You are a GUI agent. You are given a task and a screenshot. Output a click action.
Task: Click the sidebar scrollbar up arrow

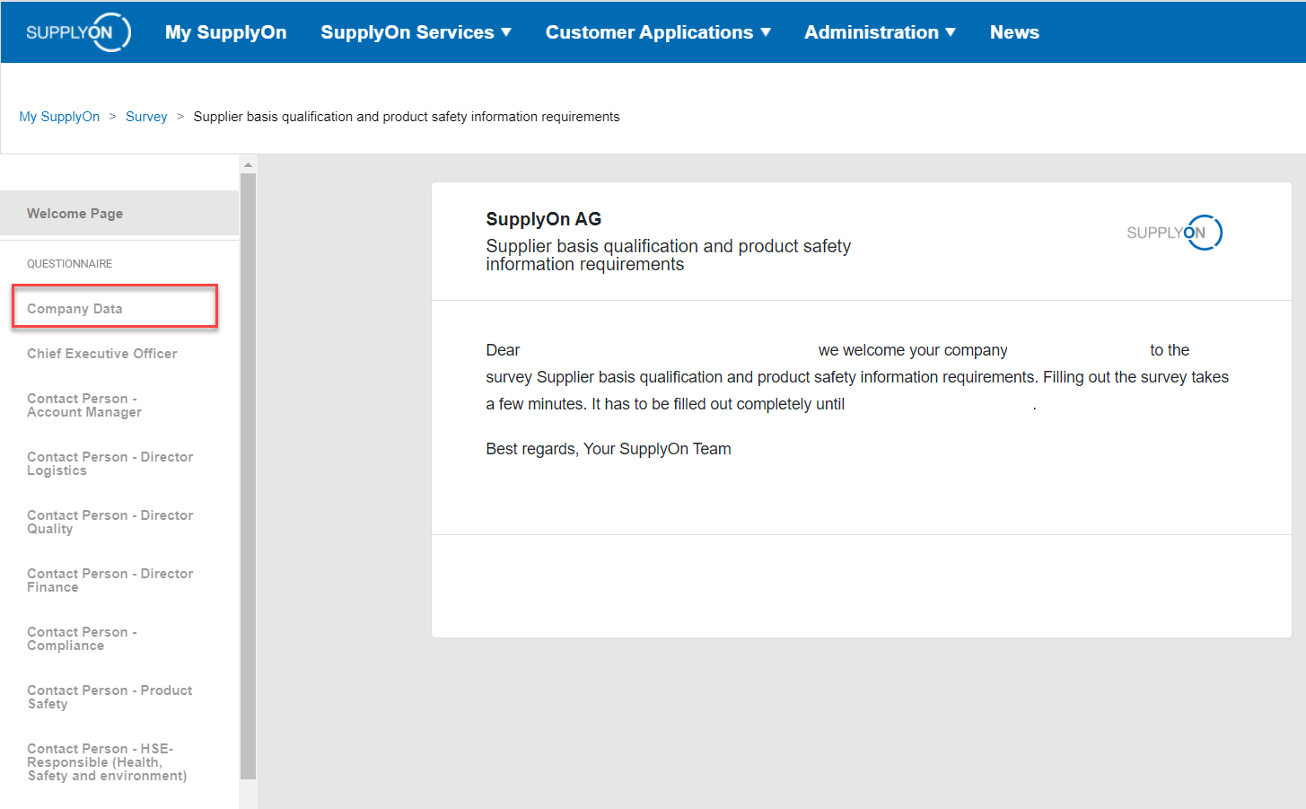coord(249,165)
